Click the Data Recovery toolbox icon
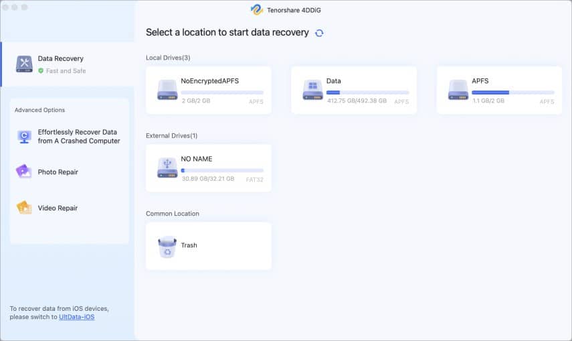The height and width of the screenshot is (341, 572). [24, 64]
